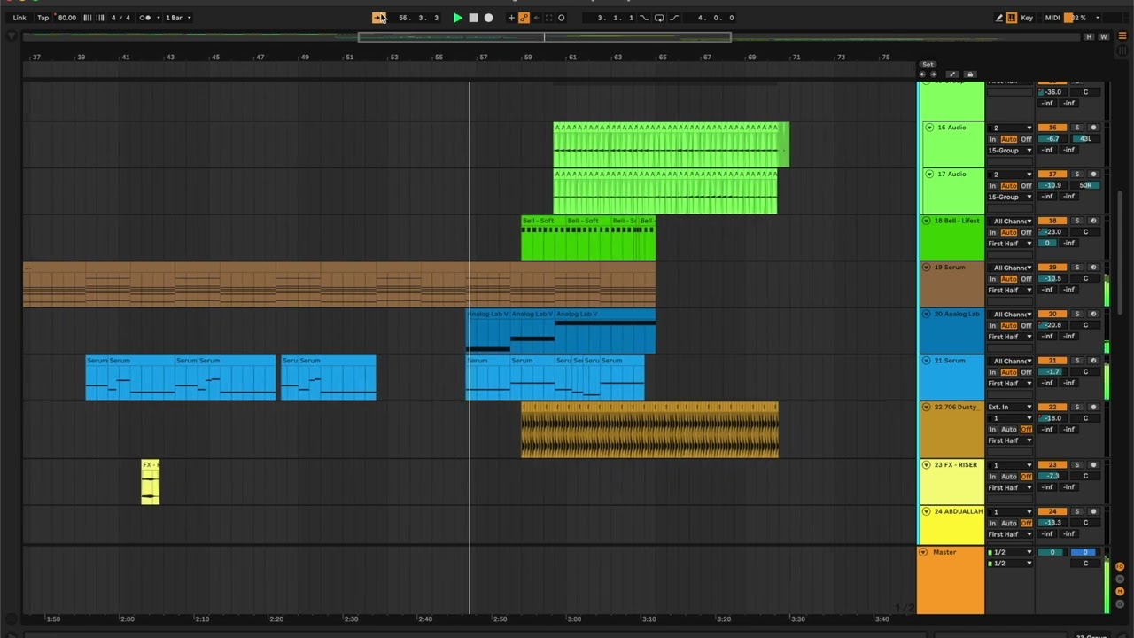This screenshot has width=1134, height=638.
Task: Click the Link button
Action: 19,18
